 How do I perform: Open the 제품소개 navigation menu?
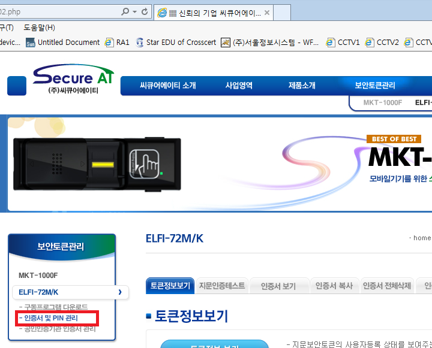(x=302, y=86)
